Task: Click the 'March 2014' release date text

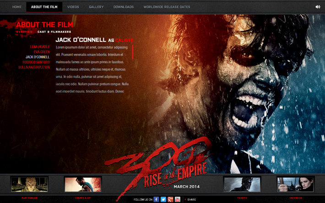Action: (x=187, y=187)
